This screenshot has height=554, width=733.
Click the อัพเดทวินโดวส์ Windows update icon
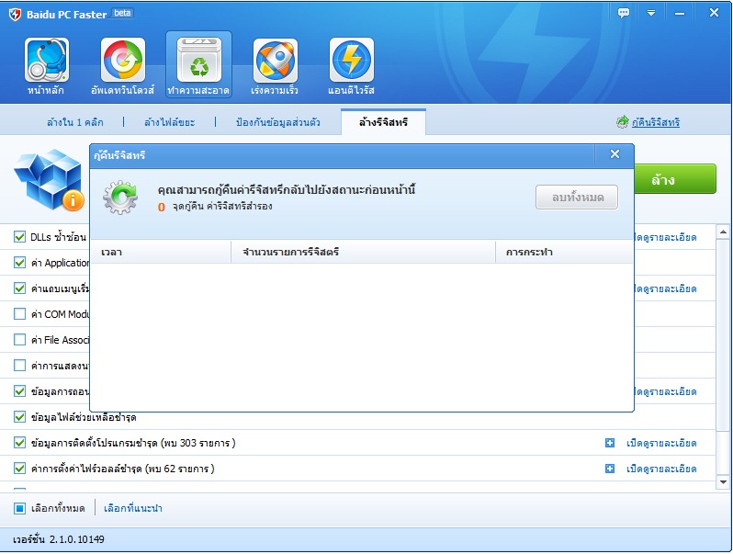[x=122, y=62]
